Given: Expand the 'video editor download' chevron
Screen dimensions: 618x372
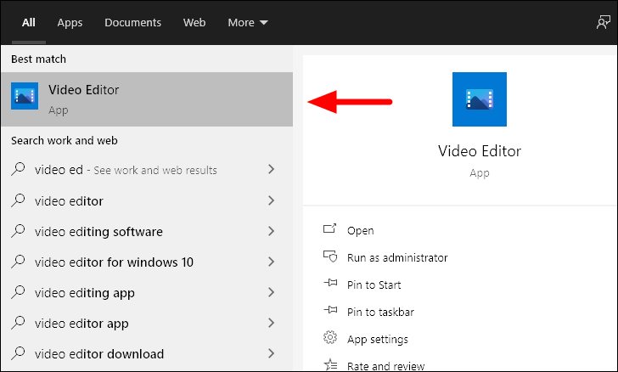Looking at the screenshot, I should coord(271,353).
